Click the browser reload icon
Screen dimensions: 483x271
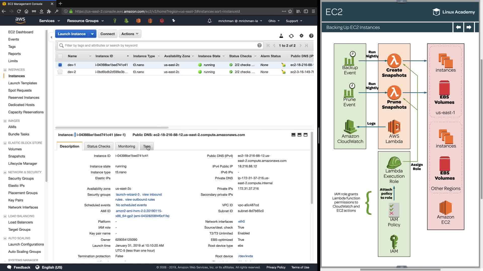tap(19, 11)
